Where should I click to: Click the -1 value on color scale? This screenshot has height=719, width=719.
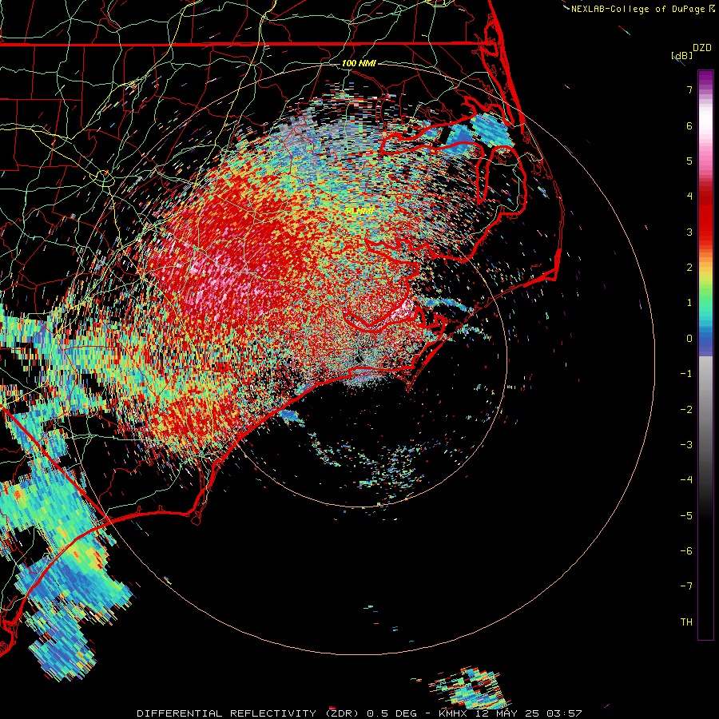pyautogui.click(x=686, y=374)
